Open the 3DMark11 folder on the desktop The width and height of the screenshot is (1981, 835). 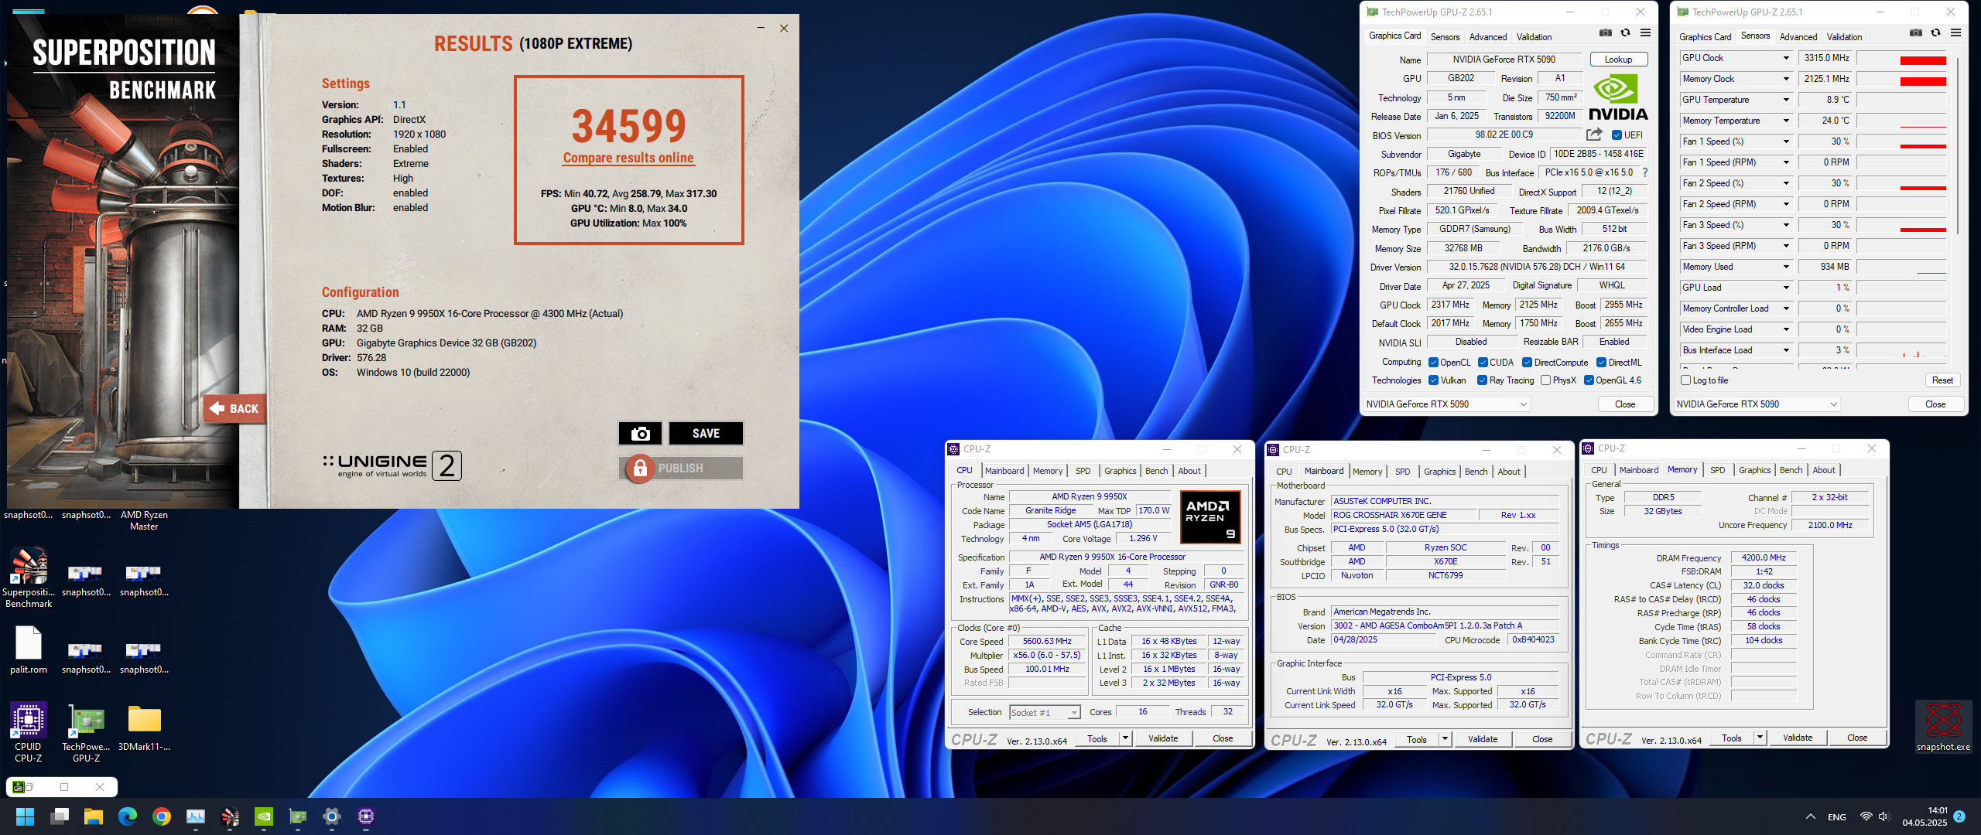pos(145,727)
